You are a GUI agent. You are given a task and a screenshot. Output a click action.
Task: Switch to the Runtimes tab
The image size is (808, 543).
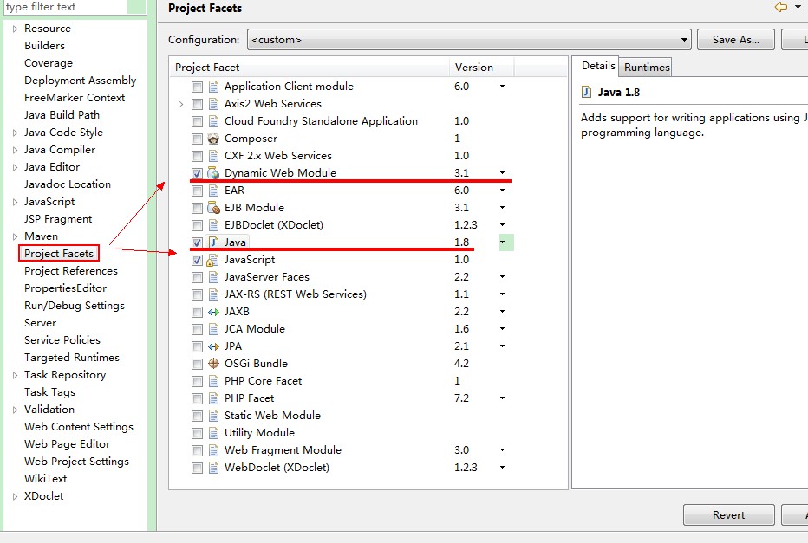click(x=646, y=67)
